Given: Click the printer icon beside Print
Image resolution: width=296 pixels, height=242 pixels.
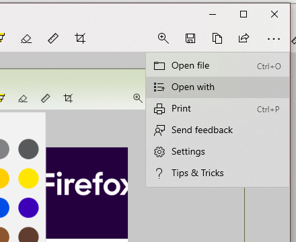Looking at the screenshot, I should tap(159, 109).
